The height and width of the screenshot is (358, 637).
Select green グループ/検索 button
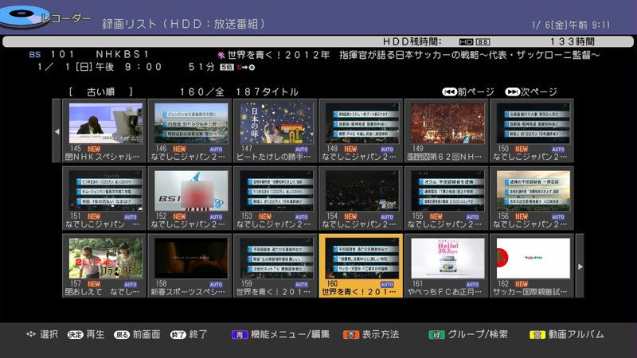click(x=434, y=334)
